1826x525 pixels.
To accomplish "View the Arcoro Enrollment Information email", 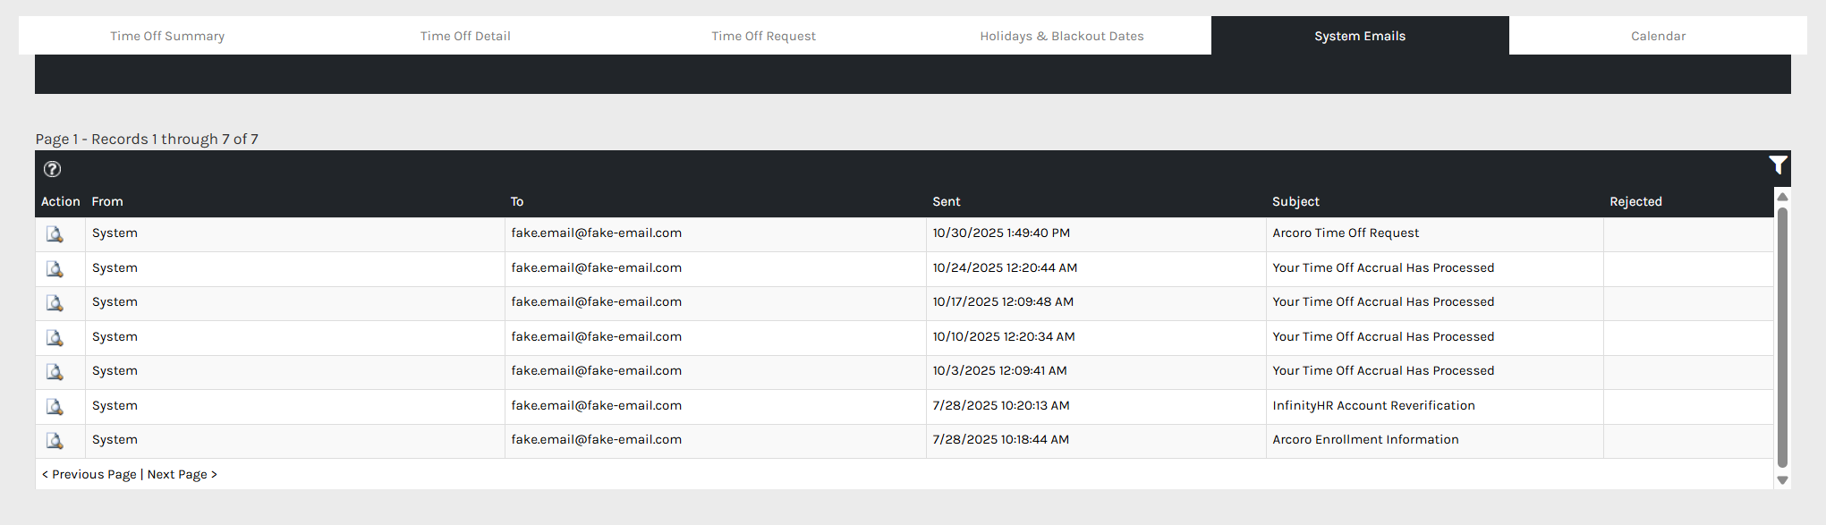I will click(x=55, y=441).
